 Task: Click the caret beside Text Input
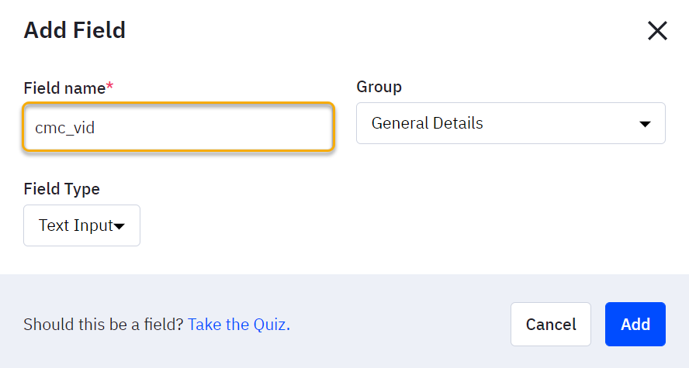point(119,226)
